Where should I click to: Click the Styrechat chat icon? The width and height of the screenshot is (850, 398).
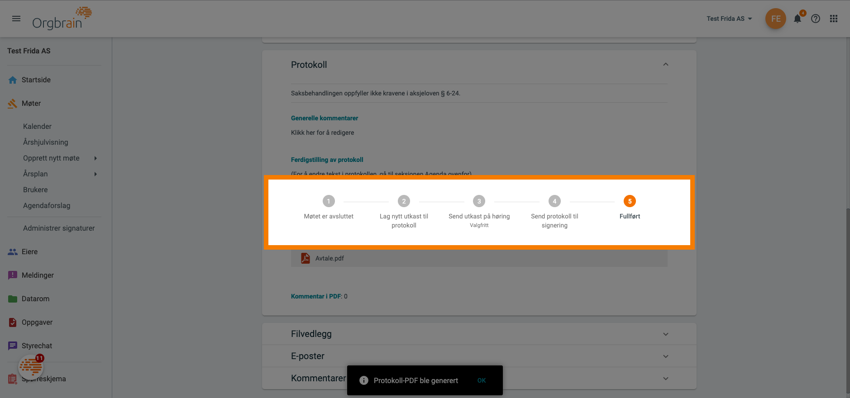(x=13, y=346)
